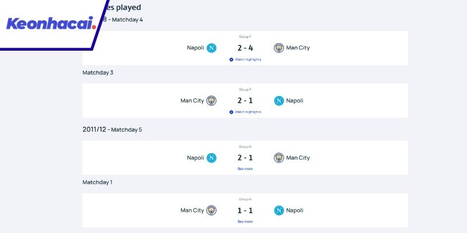This screenshot has height=233, width=467.
Task: Open Napoli crest in 2011/12 Matchday 5
Action: coord(211,158)
